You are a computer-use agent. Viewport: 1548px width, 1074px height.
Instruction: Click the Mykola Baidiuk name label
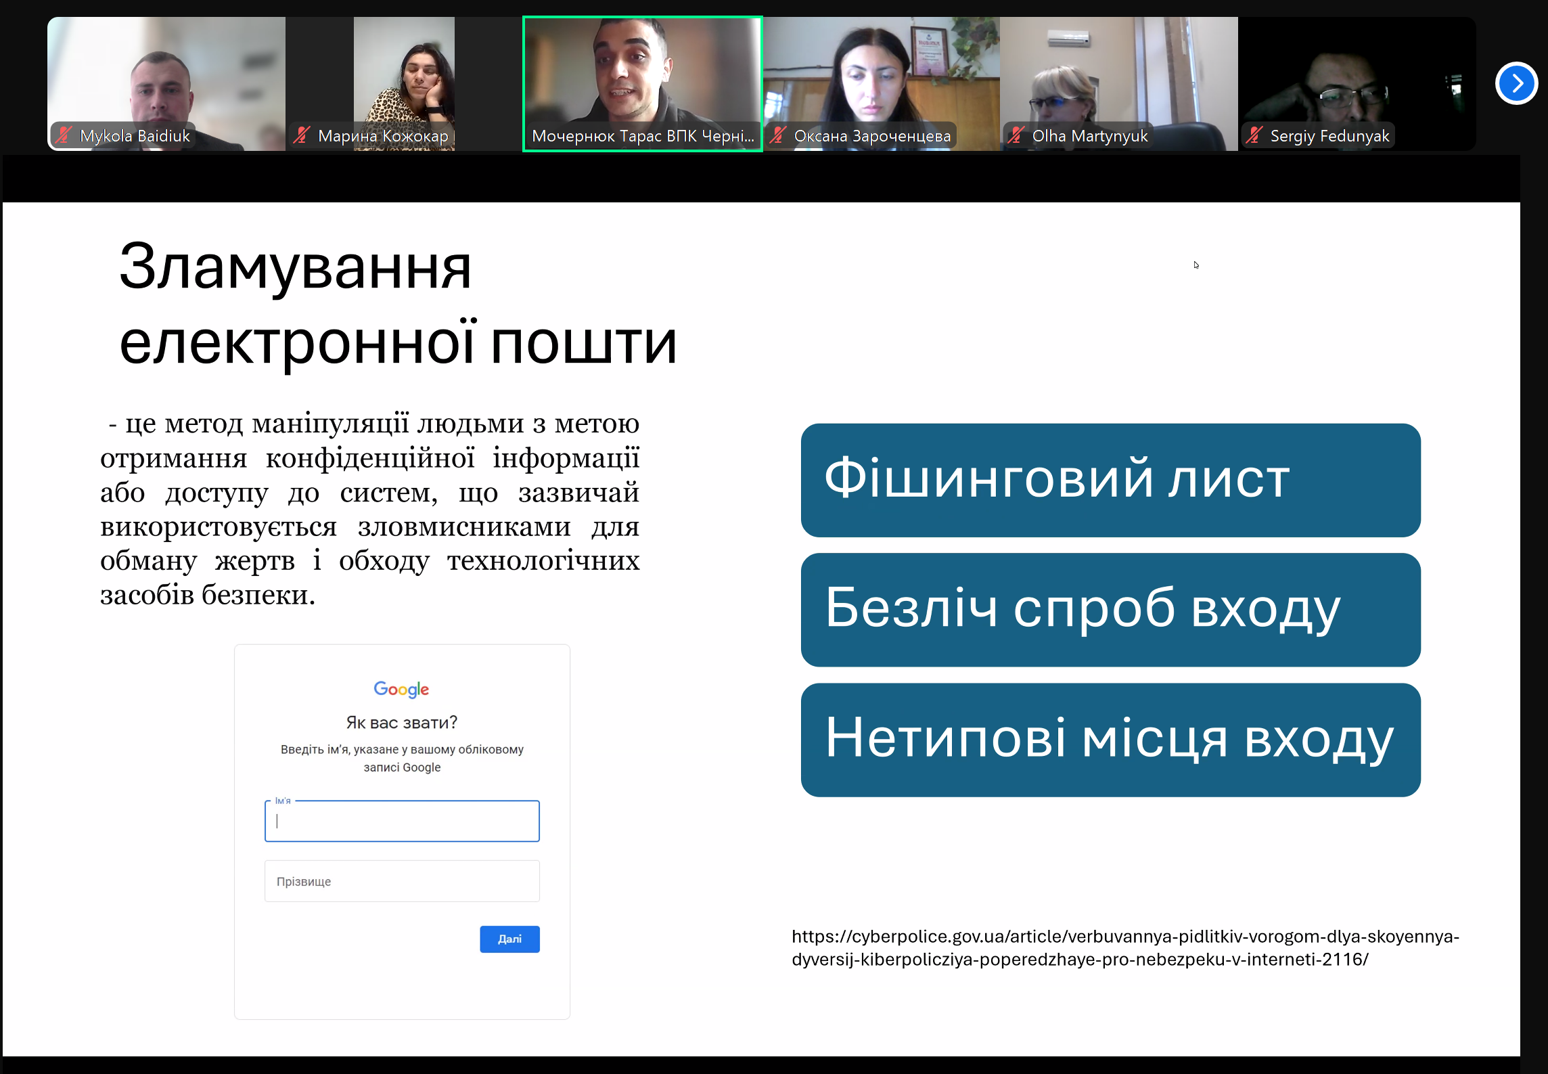coord(135,136)
